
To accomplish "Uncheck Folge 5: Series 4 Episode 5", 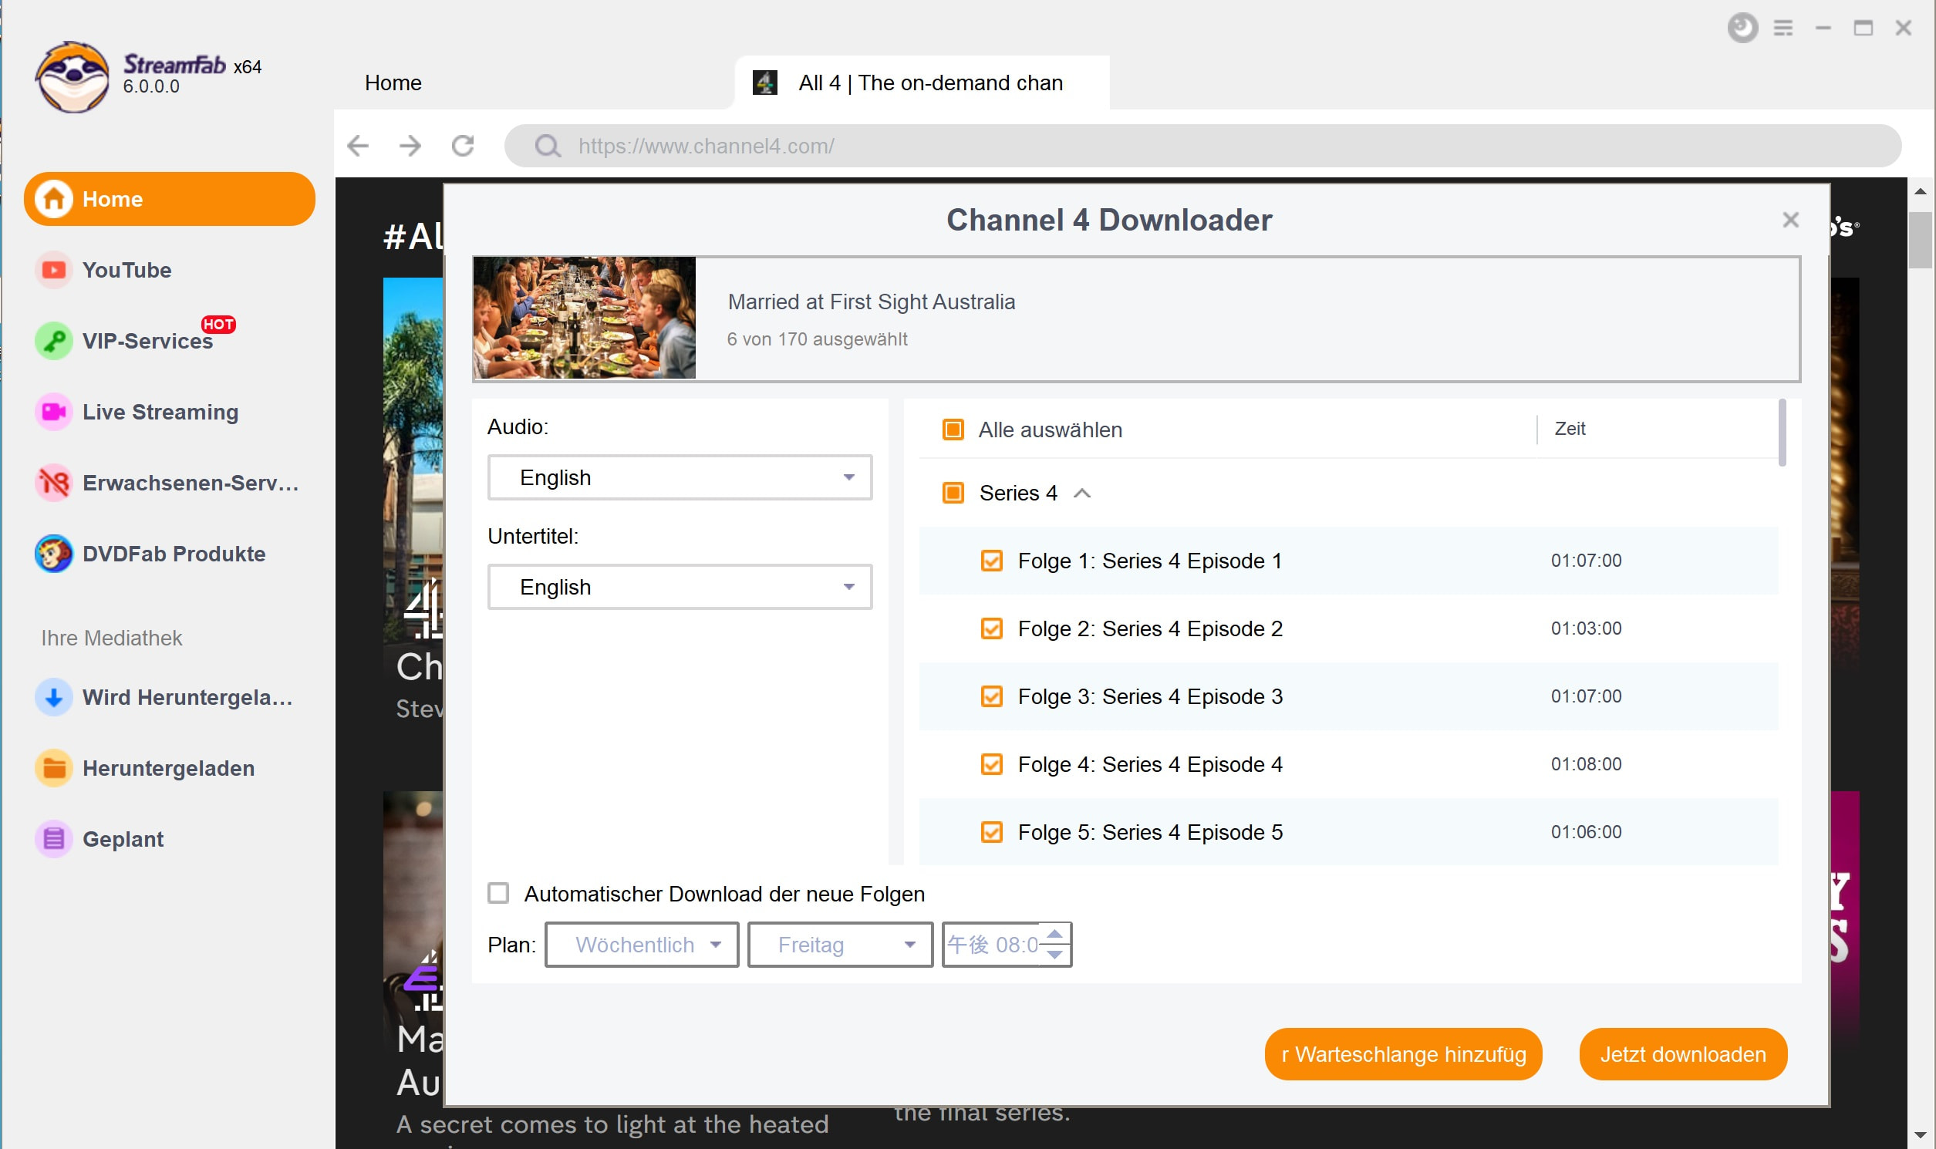I will tap(992, 832).
